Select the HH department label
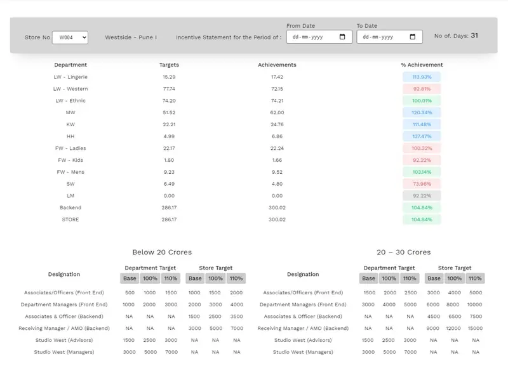508x366 pixels. click(70, 136)
